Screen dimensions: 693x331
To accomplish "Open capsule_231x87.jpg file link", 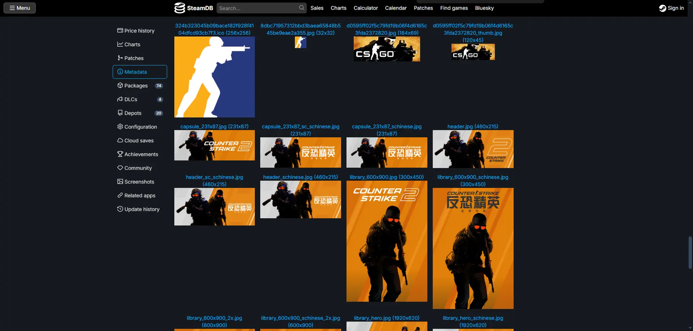I will [214, 126].
